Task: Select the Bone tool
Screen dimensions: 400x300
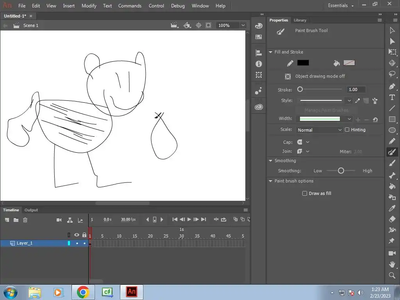Action: [x=392, y=175]
